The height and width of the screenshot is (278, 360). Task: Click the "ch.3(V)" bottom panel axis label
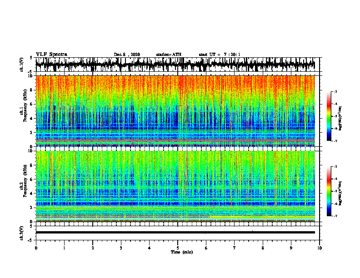(x=22, y=233)
